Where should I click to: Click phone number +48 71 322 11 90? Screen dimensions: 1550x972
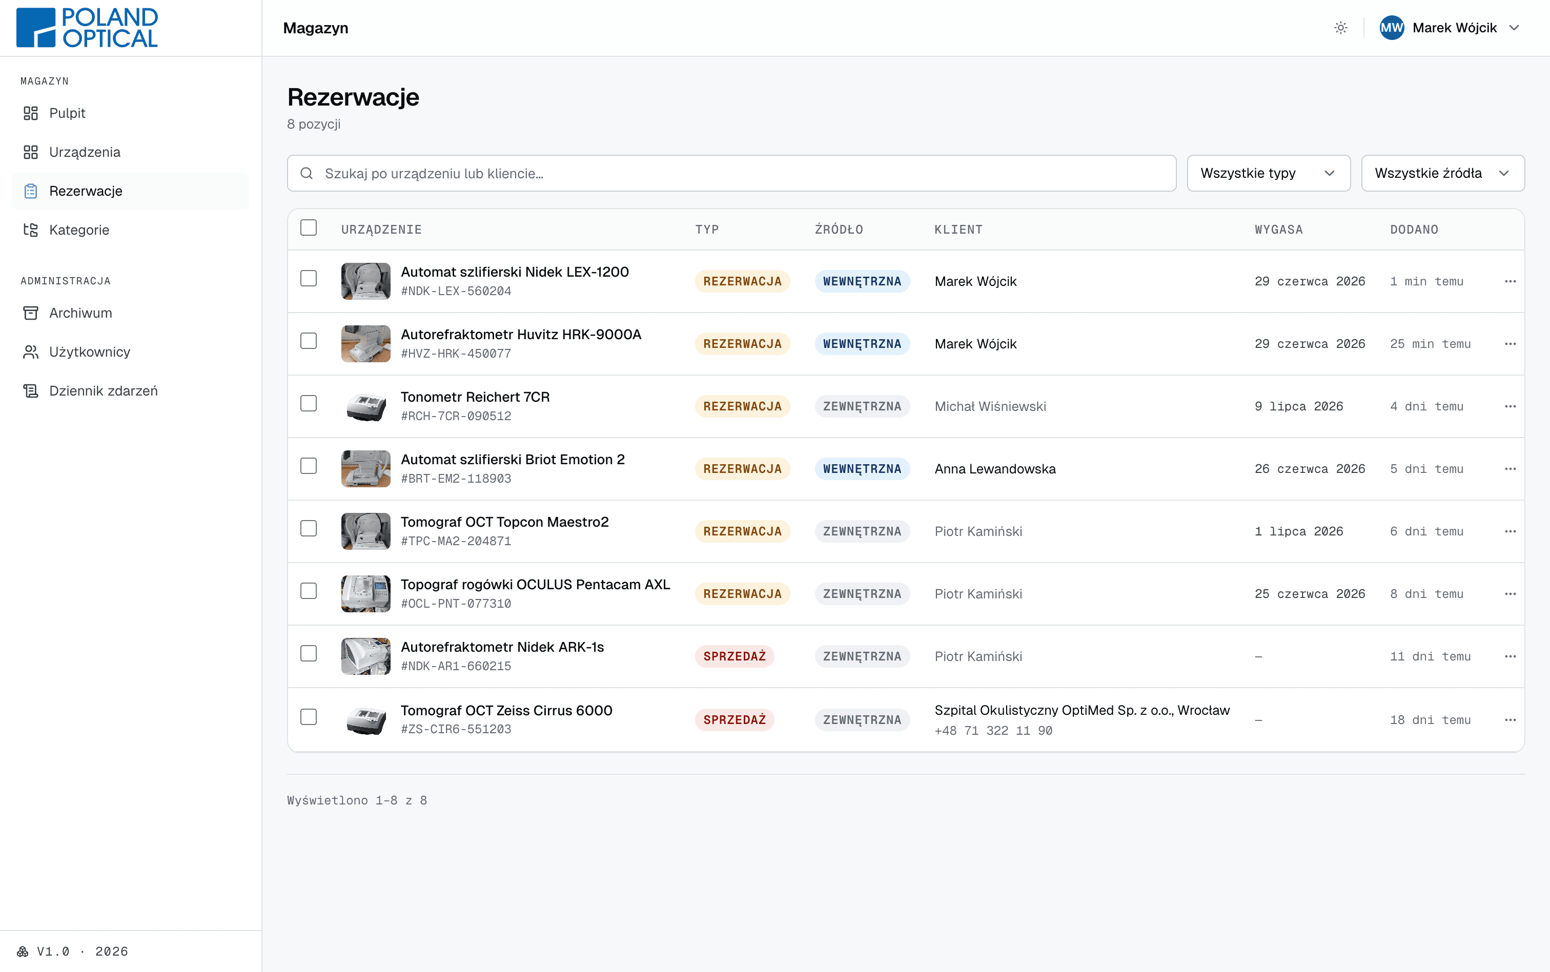tap(993, 731)
